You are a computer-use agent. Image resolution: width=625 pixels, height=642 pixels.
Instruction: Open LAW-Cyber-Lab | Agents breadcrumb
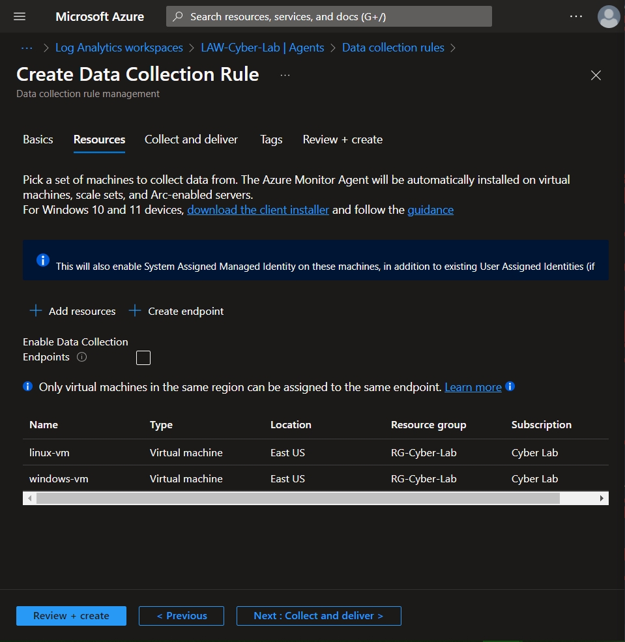tap(263, 48)
